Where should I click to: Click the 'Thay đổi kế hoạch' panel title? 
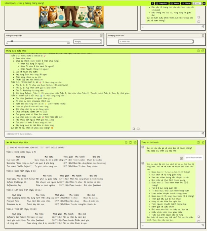[150, 142]
